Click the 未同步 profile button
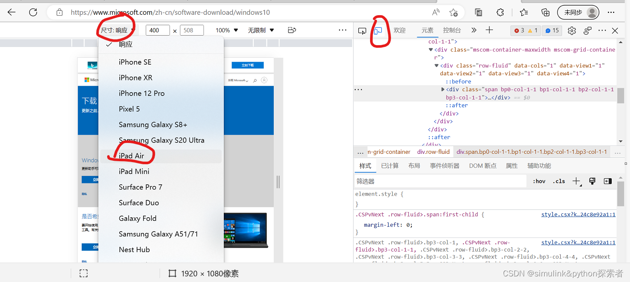630x282 pixels. 578,12
